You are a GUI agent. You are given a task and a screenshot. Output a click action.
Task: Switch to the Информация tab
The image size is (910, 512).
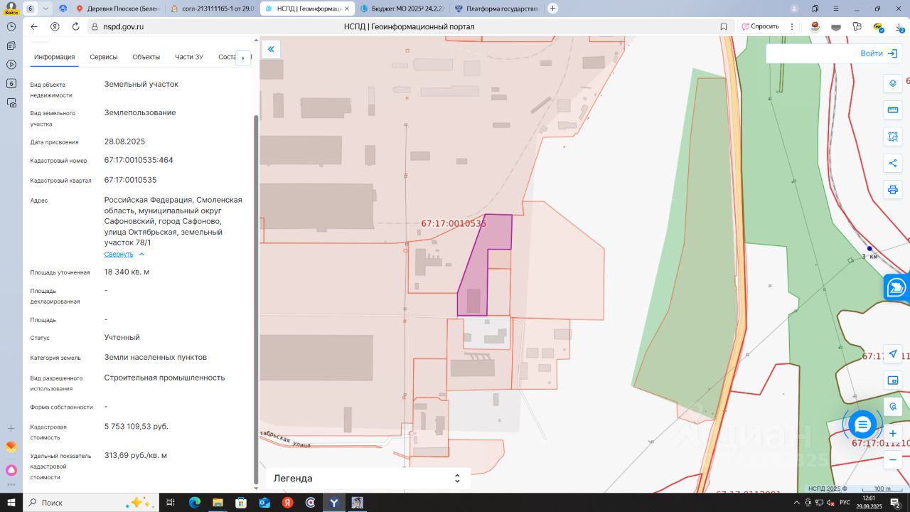55,57
